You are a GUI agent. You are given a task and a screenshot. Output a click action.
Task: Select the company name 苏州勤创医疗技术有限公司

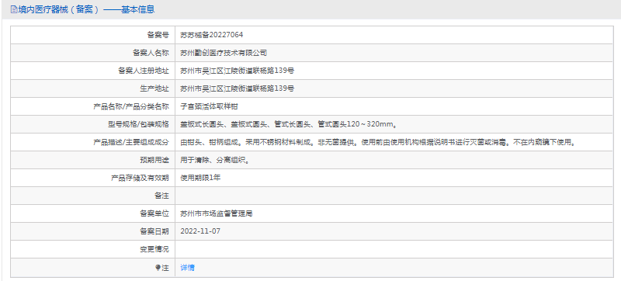coord(224,53)
